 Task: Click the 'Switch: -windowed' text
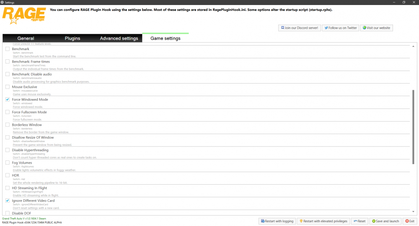(x=23, y=104)
